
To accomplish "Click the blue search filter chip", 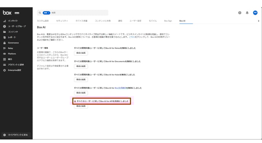I will pos(47,13).
